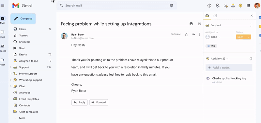Switch to the contact tab in side panel
This screenshot has width=261, height=123.
[215, 16]
